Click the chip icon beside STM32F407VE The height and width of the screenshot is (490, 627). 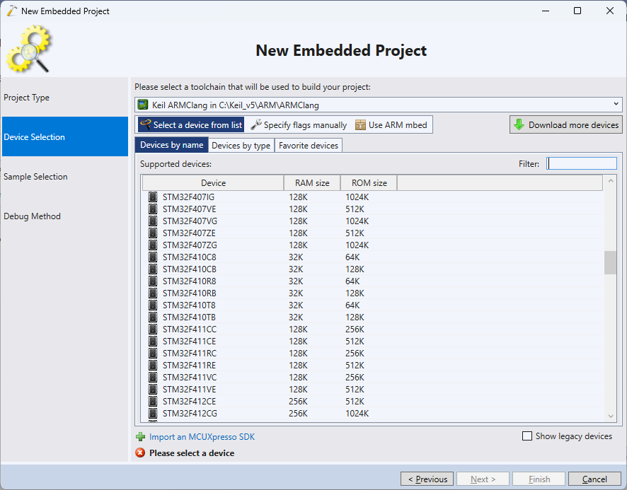153,209
